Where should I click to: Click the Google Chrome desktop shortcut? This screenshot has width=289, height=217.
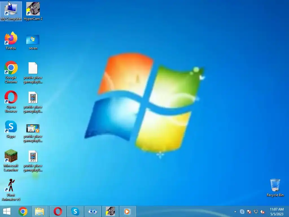(x=11, y=72)
